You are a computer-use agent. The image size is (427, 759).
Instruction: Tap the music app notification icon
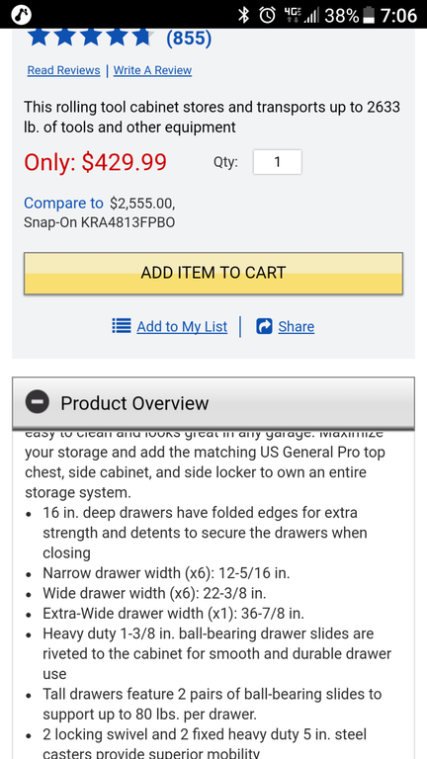click(22, 15)
